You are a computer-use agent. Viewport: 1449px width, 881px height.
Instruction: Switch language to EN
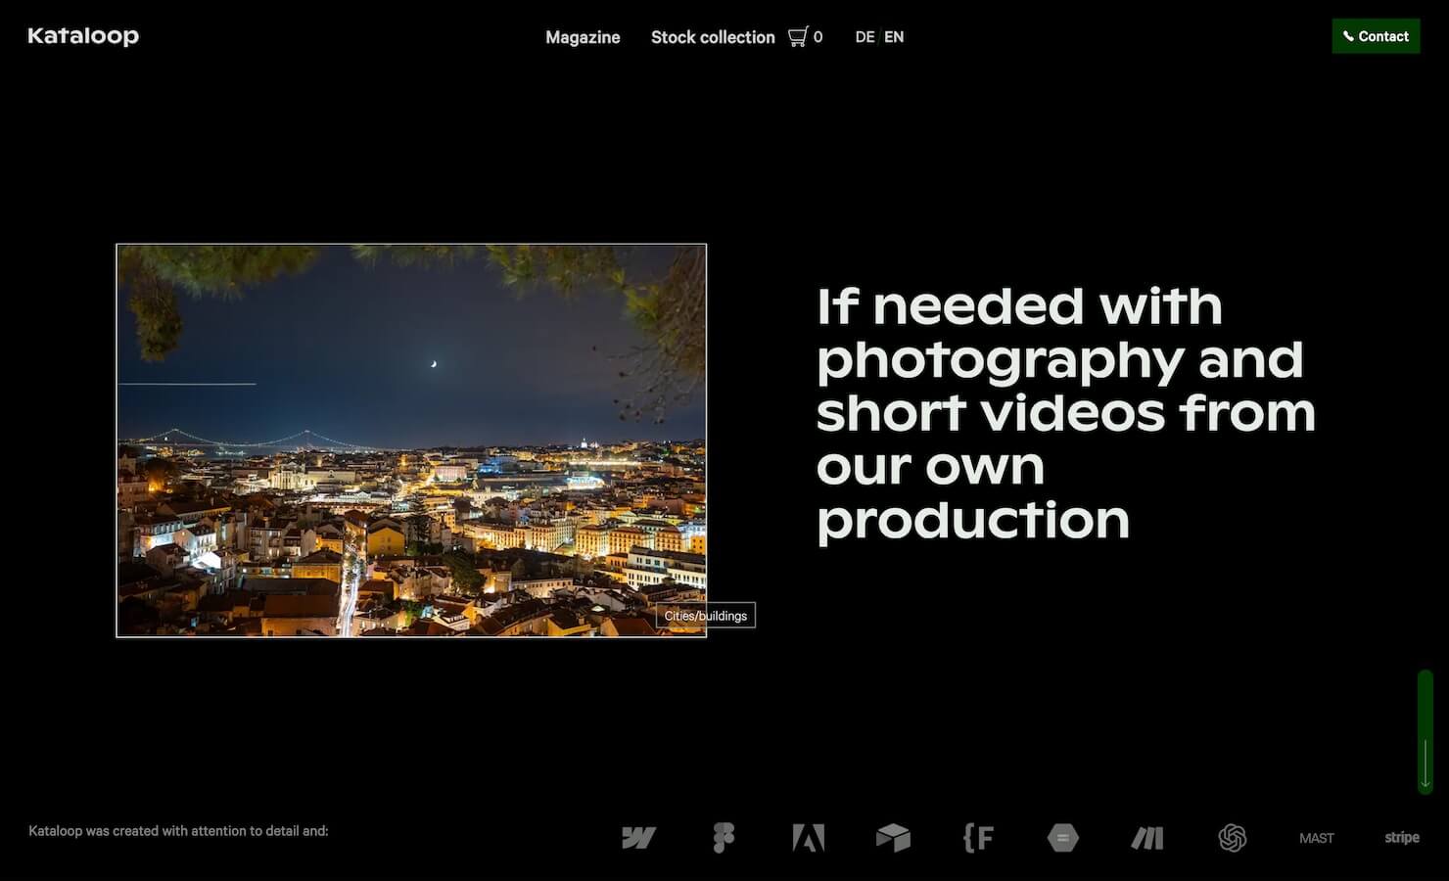pyautogui.click(x=894, y=37)
